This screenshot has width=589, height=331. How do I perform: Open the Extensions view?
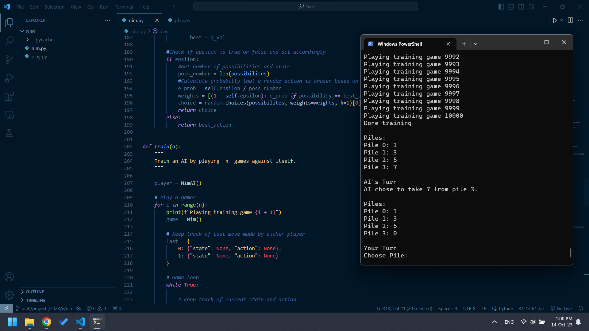click(9, 96)
